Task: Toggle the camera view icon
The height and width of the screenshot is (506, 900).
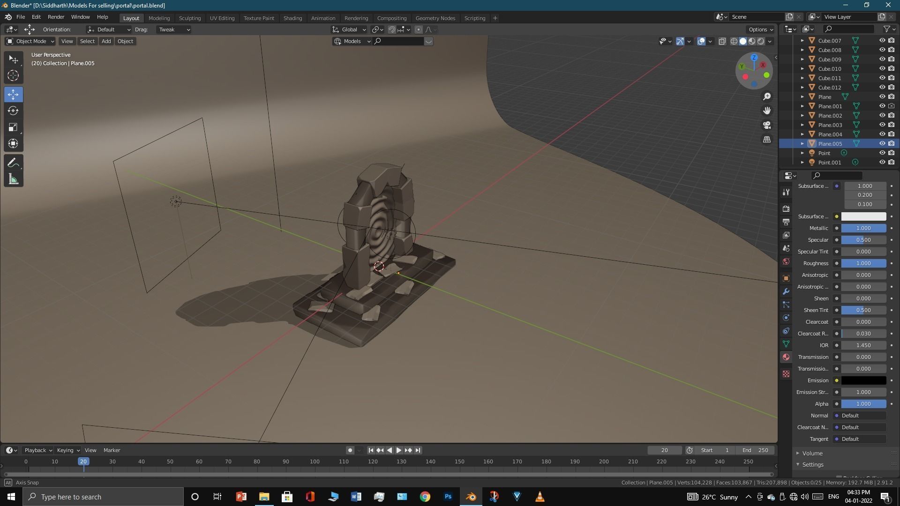Action: point(767,126)
